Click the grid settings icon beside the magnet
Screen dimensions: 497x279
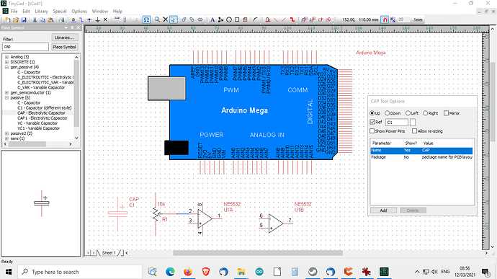393,19
